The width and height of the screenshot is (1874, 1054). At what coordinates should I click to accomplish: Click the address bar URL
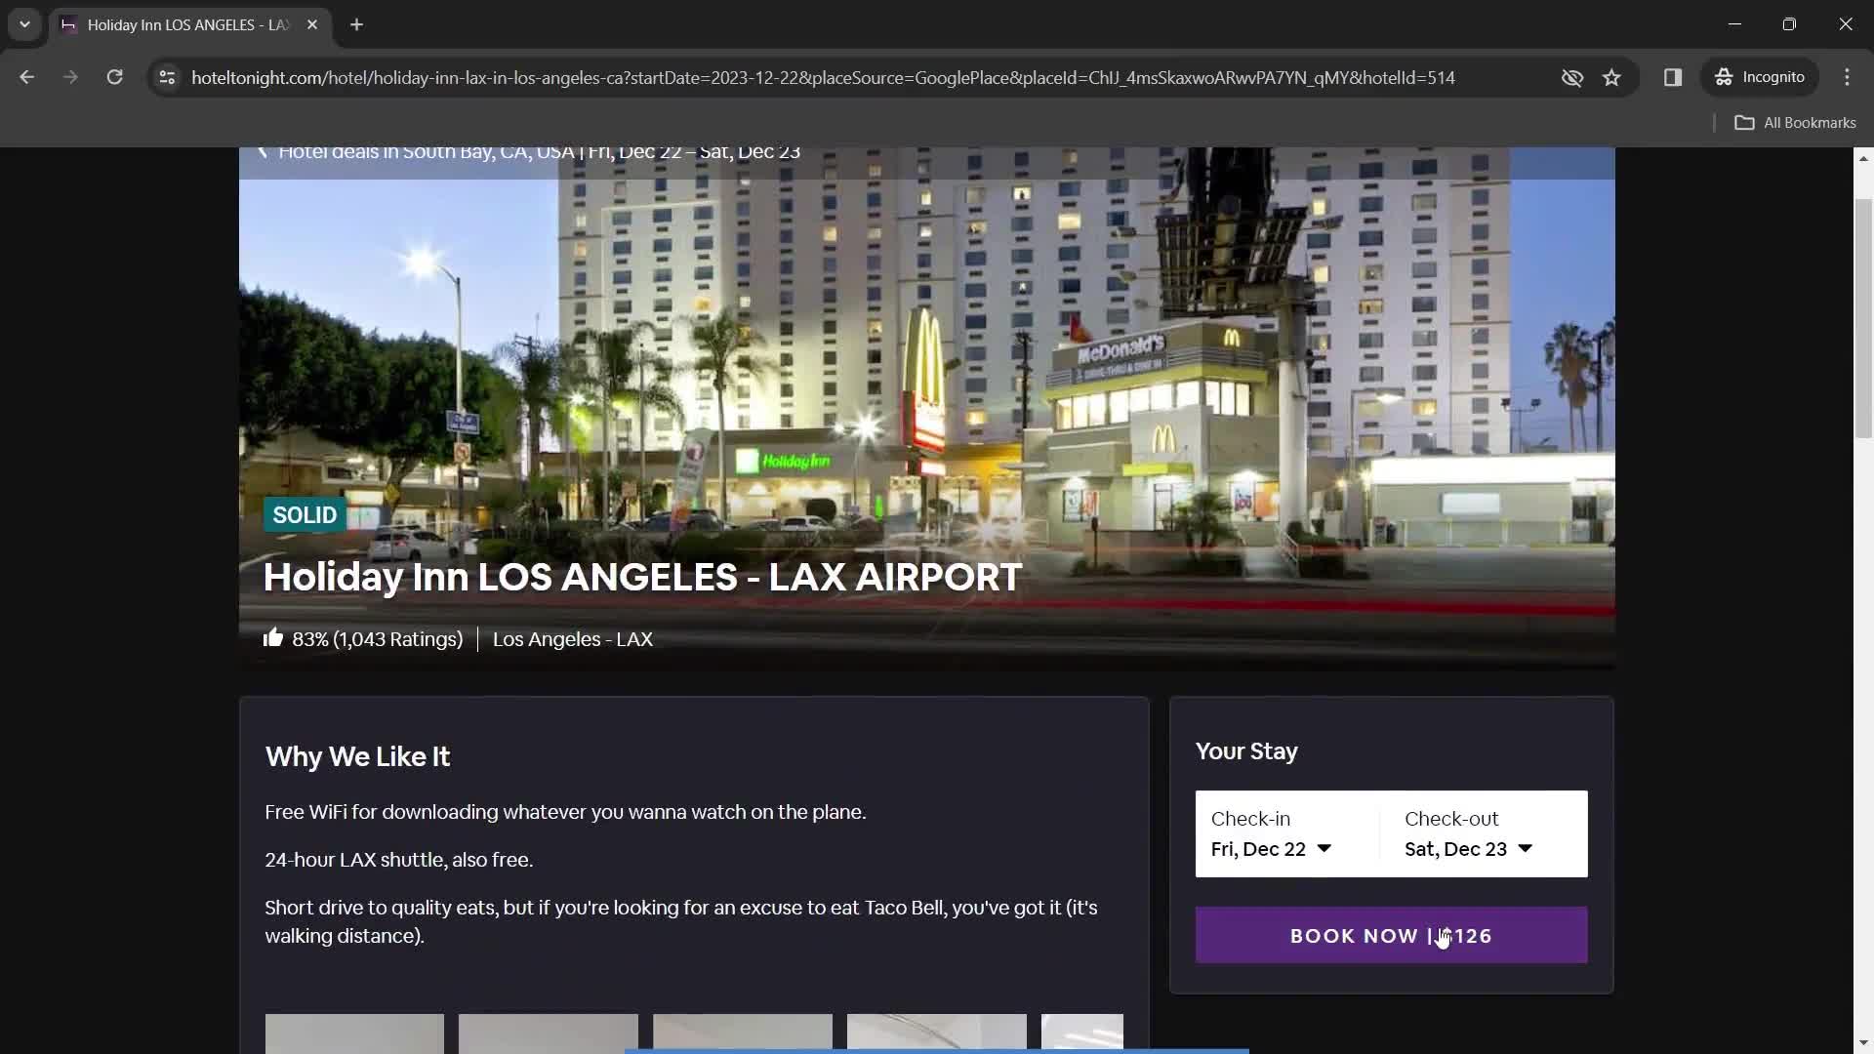click(823, 77)
